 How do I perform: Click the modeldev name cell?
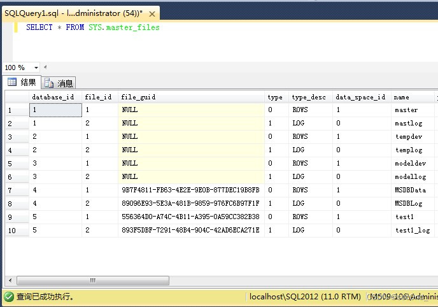[x=413, y=164]
